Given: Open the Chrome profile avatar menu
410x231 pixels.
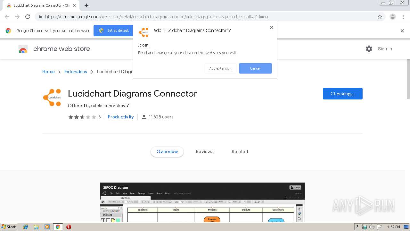Looking at the screenshot, I should tap(392, 17).
